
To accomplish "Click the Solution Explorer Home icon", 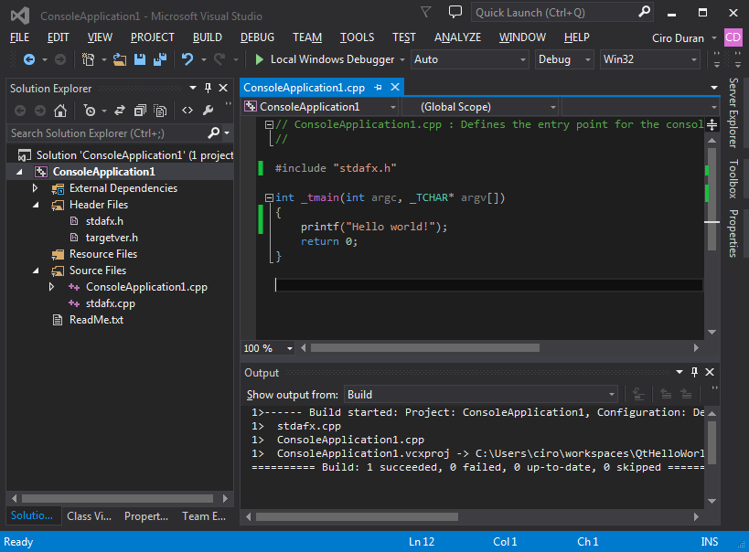I will (60, 111).
